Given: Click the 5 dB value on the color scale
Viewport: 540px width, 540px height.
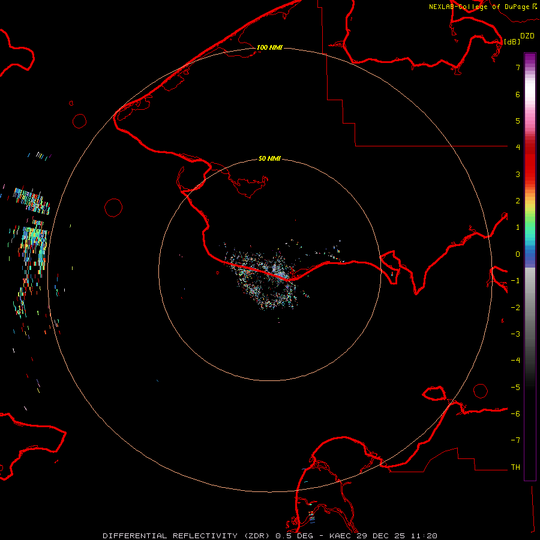Looking at the screenshot, I should point(518,121).
